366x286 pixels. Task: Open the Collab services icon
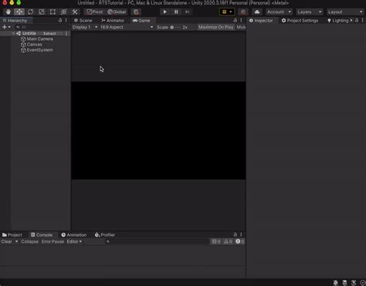point(243,12)
